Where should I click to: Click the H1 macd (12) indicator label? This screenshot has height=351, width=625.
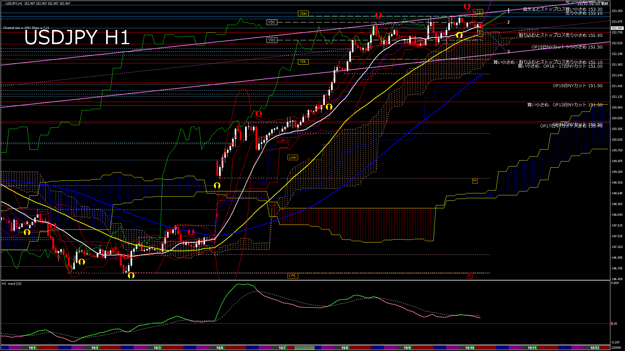12,284
